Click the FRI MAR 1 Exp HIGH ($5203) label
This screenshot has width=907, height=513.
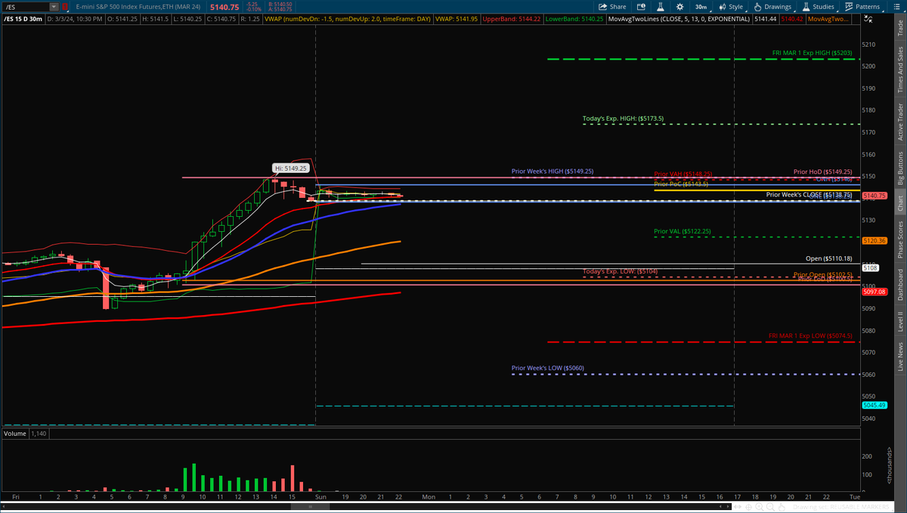(813, 54)
